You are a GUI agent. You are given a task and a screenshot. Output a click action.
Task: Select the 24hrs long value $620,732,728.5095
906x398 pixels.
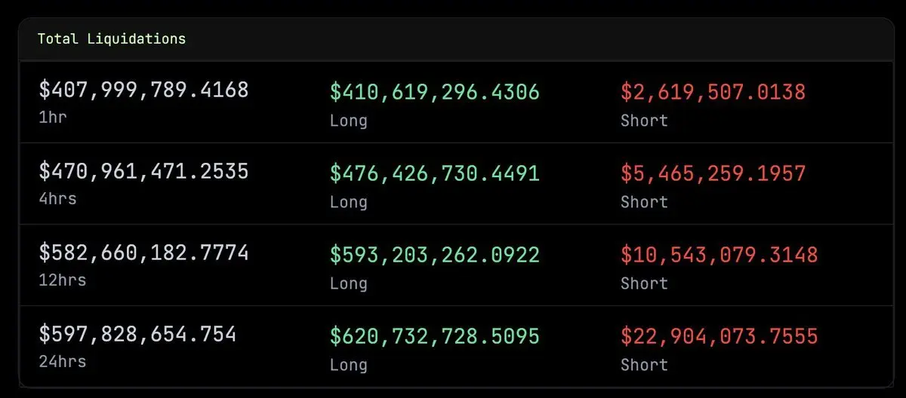(x=435, y=336)
